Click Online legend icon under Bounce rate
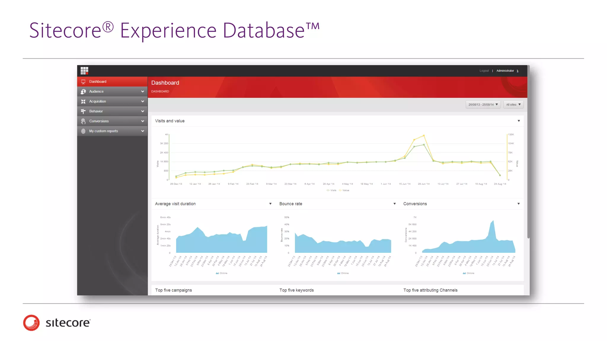 point(338,273)
